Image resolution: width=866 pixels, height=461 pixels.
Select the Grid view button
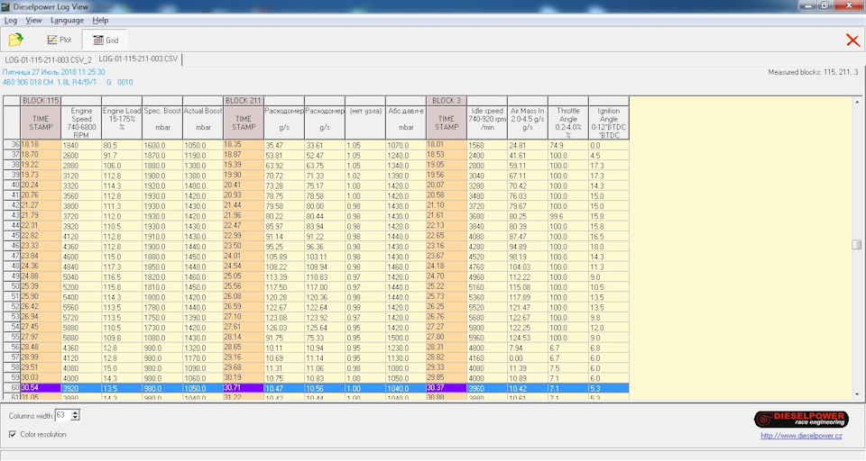coord(104,40)
